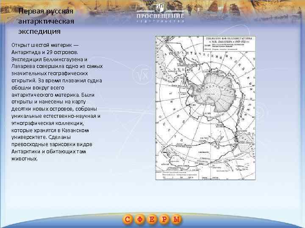Open the Antarctic expedition route map image
The image size is (305, 228).
pyautogui.click(x=205, y=108)
